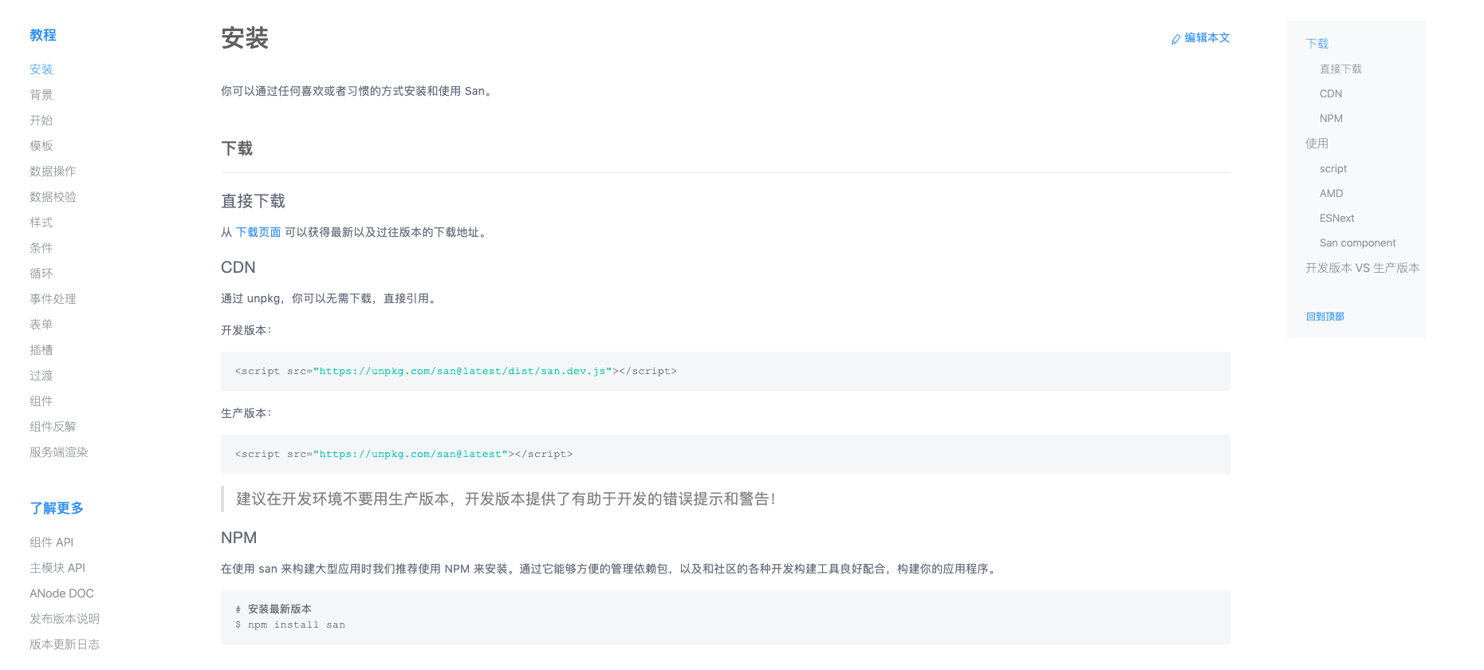Image resolution: width=1484 pixels, height=670 pixels.
Task: Click the 生产版本: label
Action: coord(246,413)
